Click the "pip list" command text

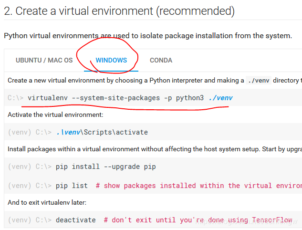tap(72, 186)
